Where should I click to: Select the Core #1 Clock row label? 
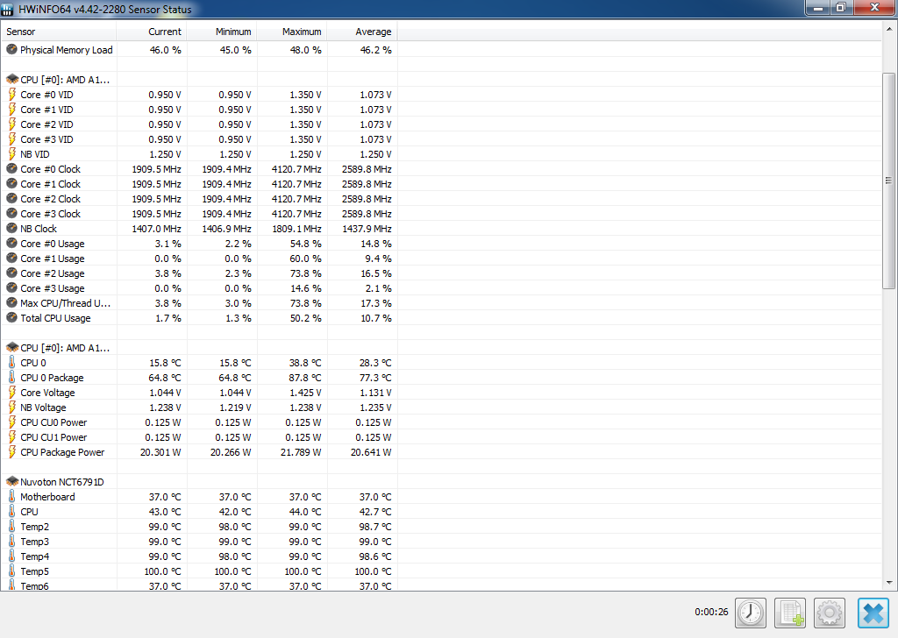[50, 184]
